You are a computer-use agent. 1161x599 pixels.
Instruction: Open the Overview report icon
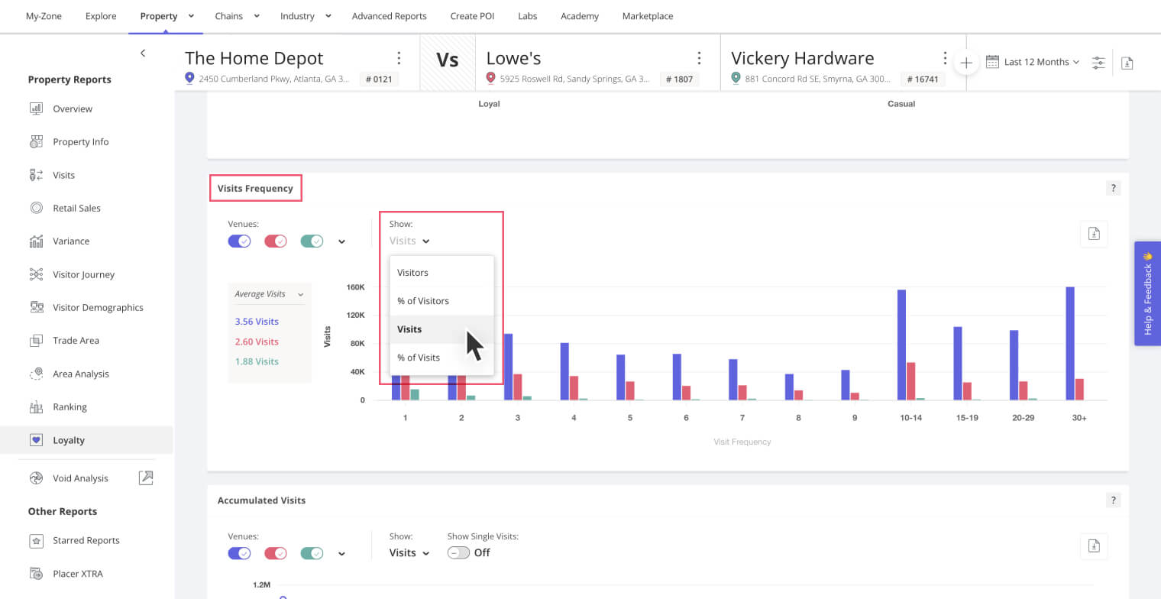(x=36, y=108)
